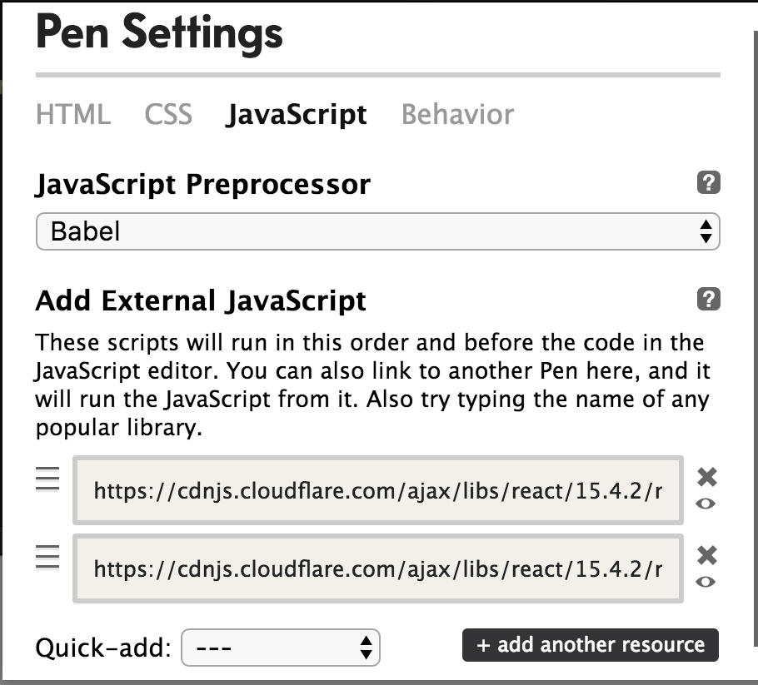This screenshot has width=758, height=685.
Task: Click into the second external script URL field
Action: point(378,568)
